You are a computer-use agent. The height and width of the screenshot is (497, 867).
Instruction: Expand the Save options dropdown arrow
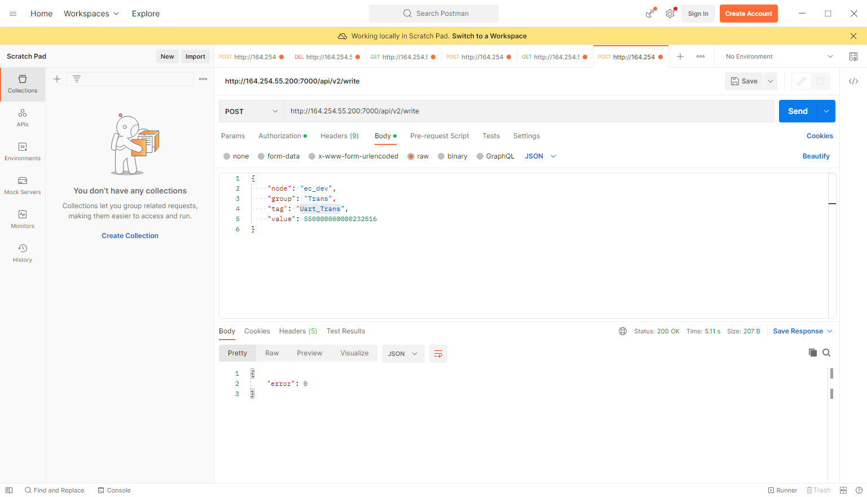click(771, 81)
